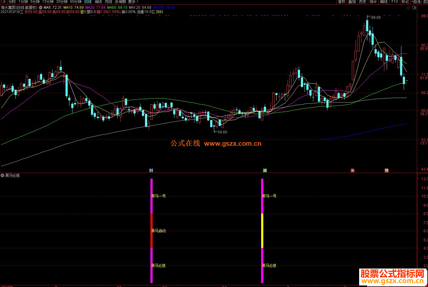Activate the 画线 drawing tool button
The image size is (428, 287).
point(384,2)
